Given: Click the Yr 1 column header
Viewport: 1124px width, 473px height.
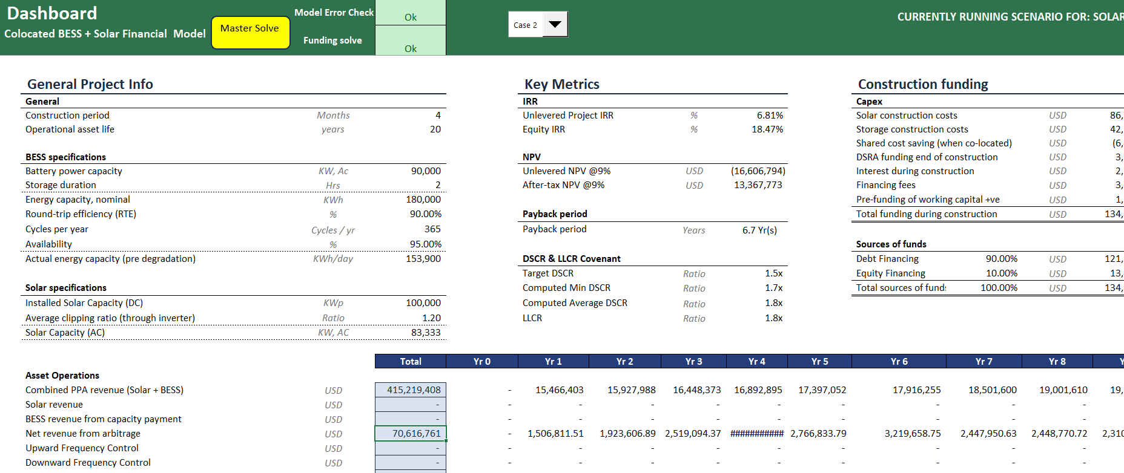Looking at the screenshot, I should coord(553,361).
